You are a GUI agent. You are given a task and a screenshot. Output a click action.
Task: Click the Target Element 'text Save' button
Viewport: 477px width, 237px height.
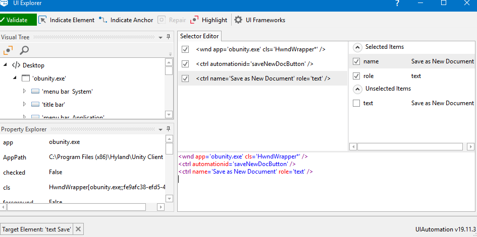(x=36, y=229)
